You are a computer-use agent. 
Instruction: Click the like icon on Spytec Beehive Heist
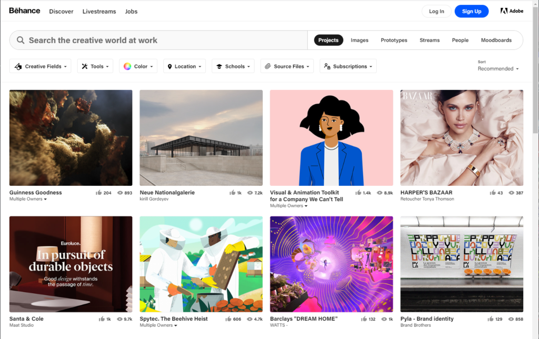pyautogui.click(x=228, y=318)
